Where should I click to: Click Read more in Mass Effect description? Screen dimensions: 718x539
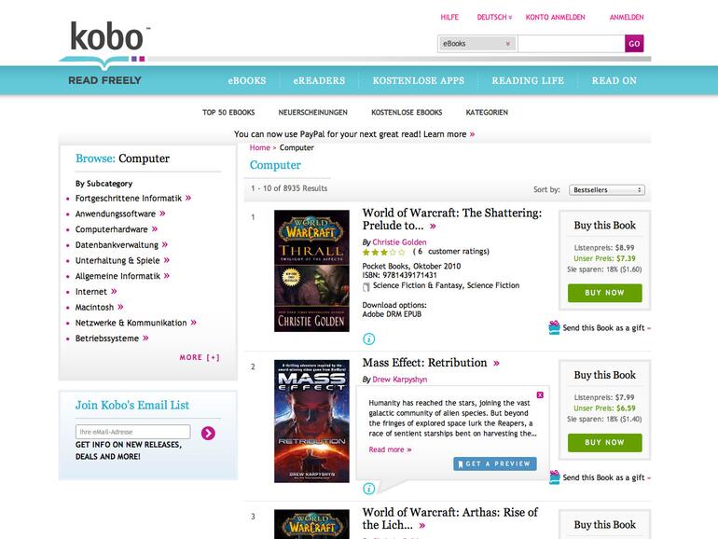[x=390, y=449]
